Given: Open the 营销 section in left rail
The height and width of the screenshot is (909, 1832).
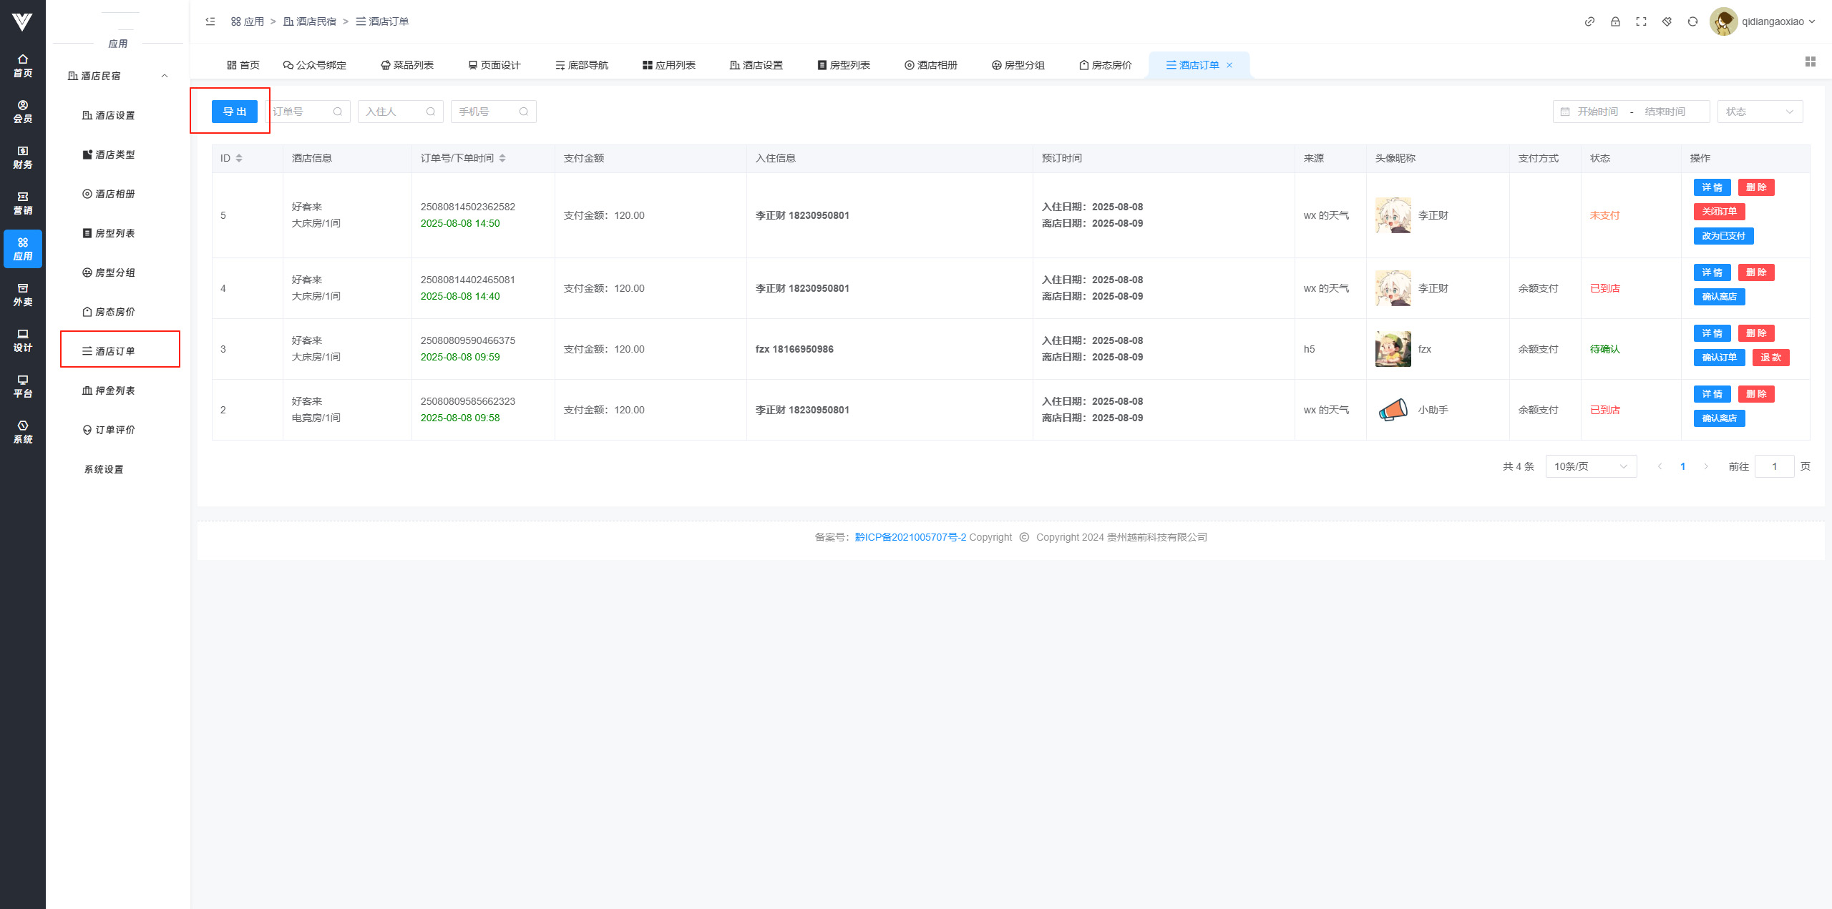Looking at the screenshot, I should point(23,203).
